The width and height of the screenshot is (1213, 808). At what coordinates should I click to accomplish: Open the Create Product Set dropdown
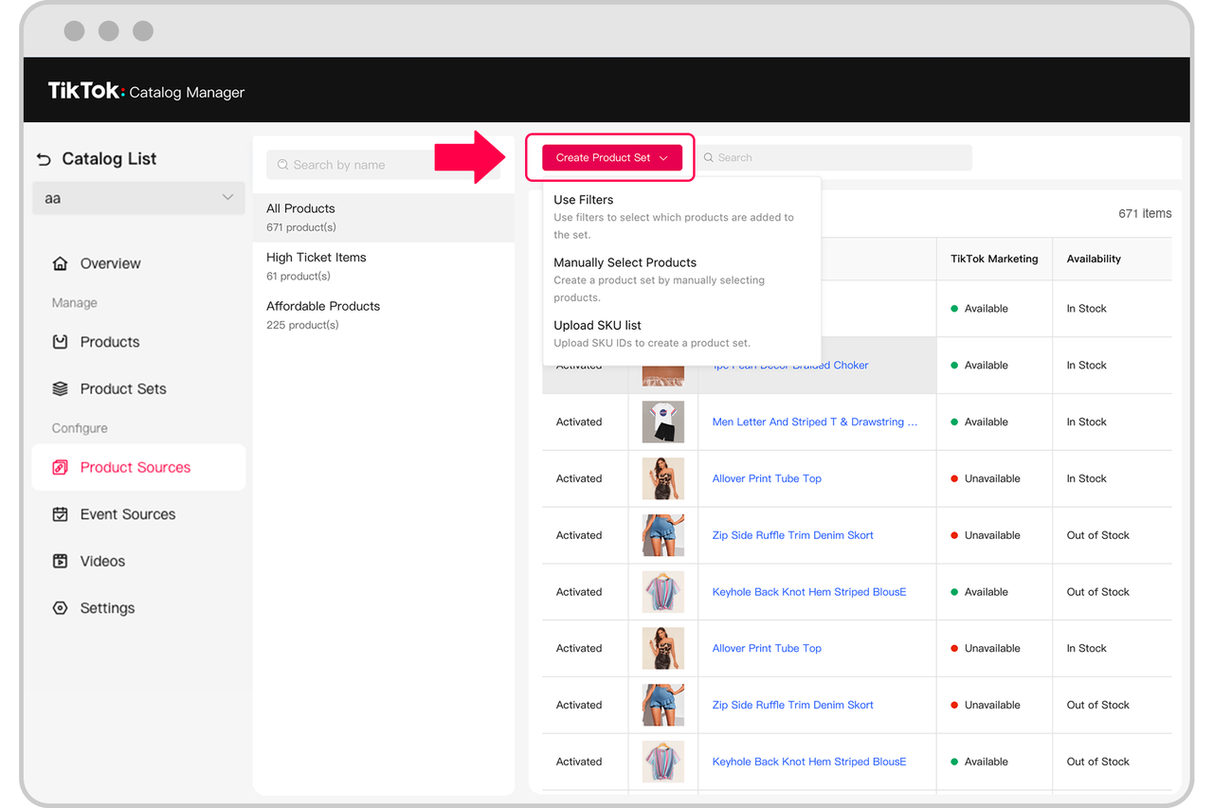coord(611,158)
